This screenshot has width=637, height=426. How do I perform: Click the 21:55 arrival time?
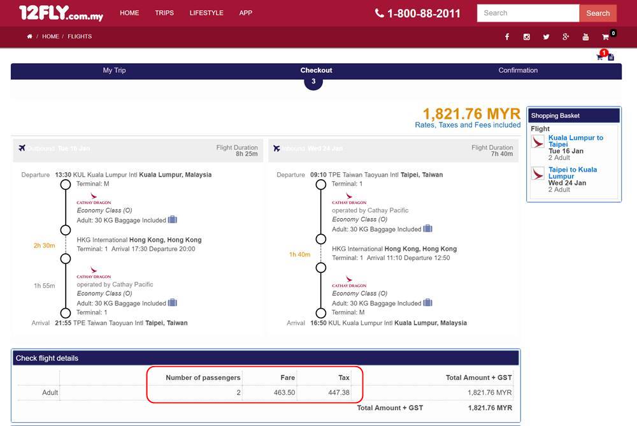click(63, 323)
